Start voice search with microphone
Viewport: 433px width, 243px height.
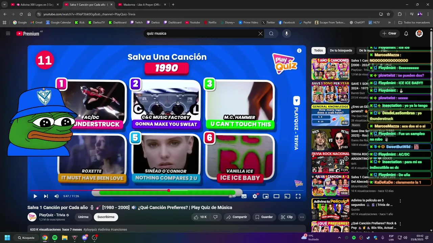(x=287, y=33)
